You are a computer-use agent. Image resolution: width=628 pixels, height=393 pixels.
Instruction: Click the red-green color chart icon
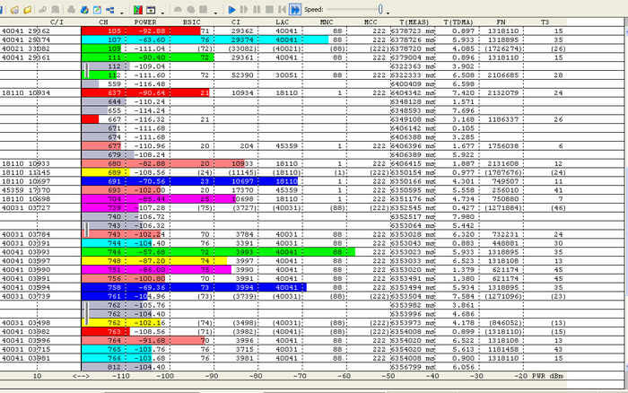138,10
